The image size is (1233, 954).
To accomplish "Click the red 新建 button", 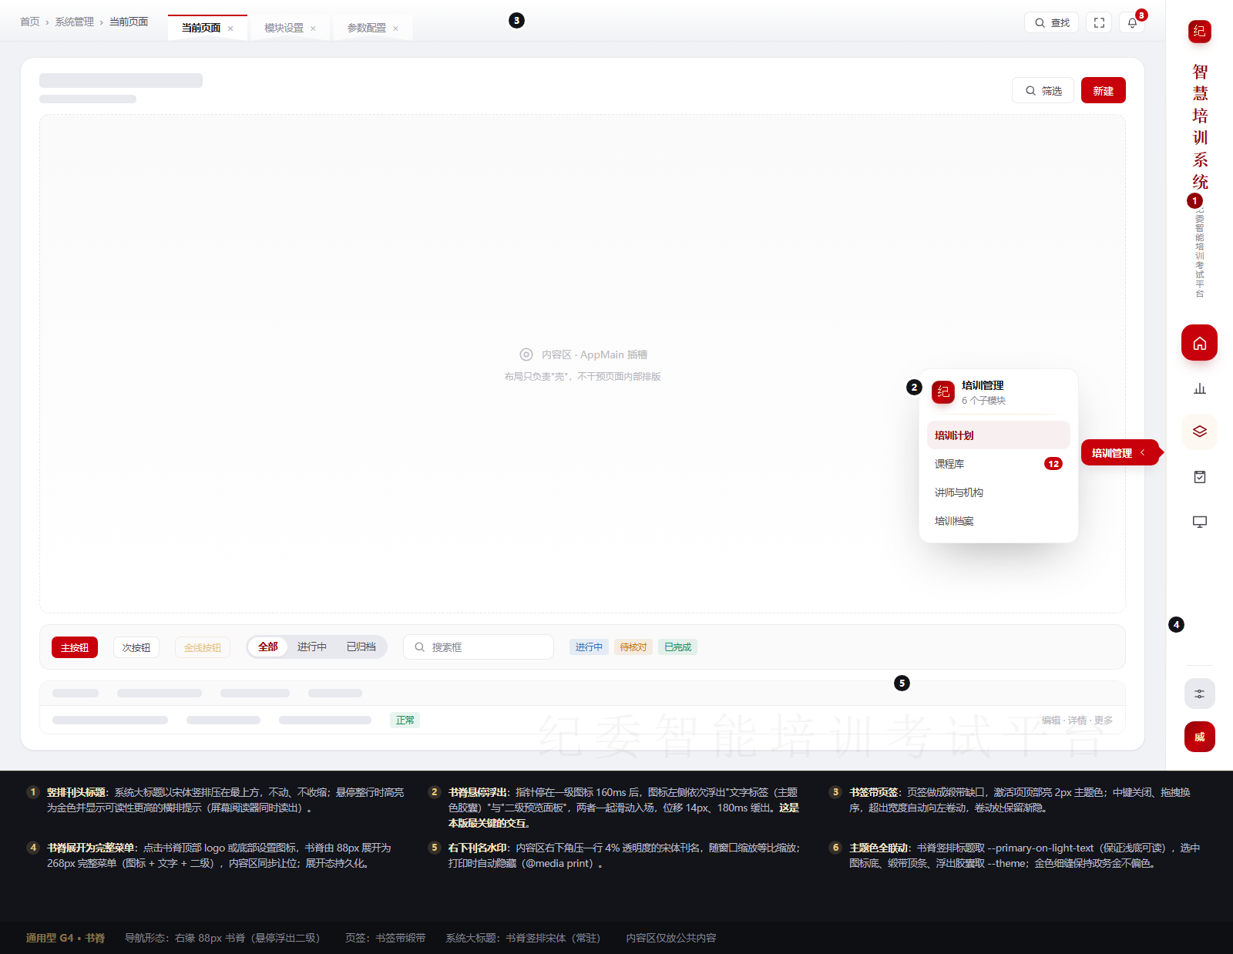I will click(x=1103, y=90).
